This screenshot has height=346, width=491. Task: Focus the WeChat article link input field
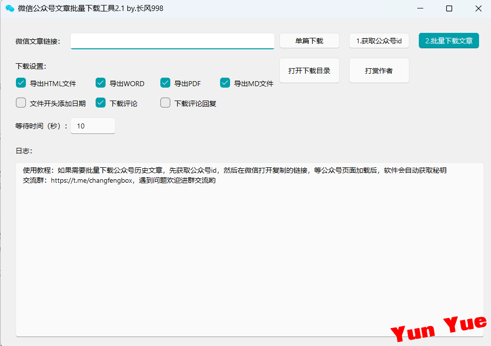[x=172, y=41]
